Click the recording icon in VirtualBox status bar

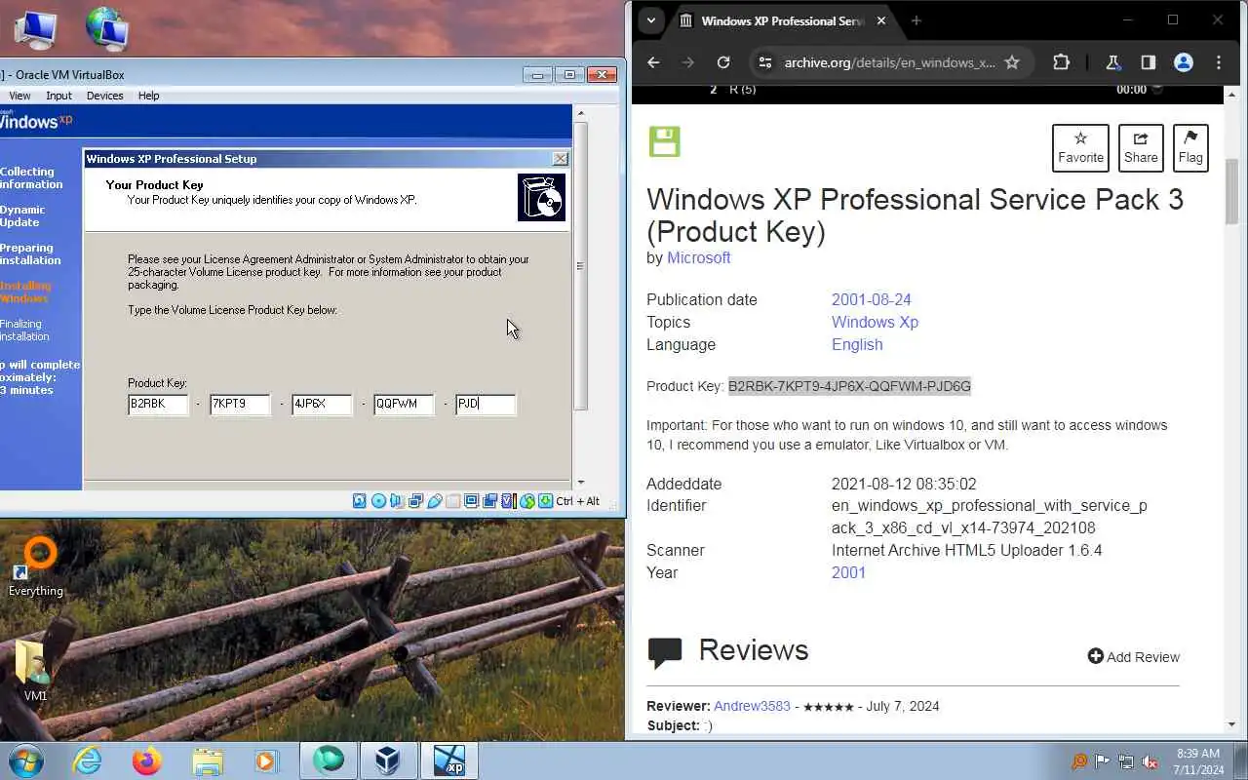[x=489, y=501]
